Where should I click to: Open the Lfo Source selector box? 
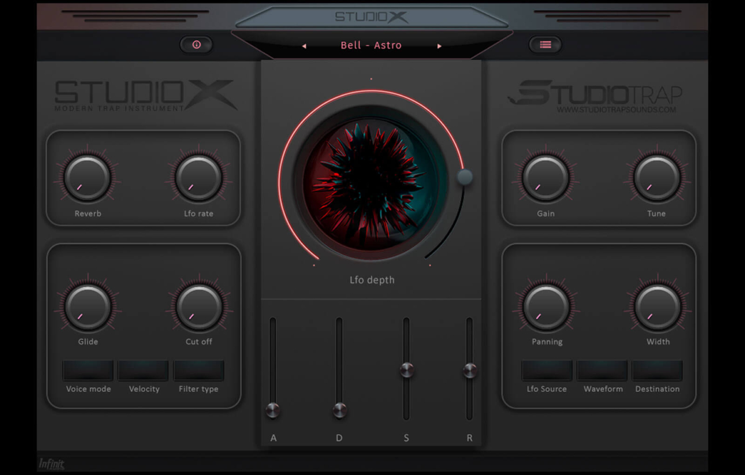tap(547, 370)
